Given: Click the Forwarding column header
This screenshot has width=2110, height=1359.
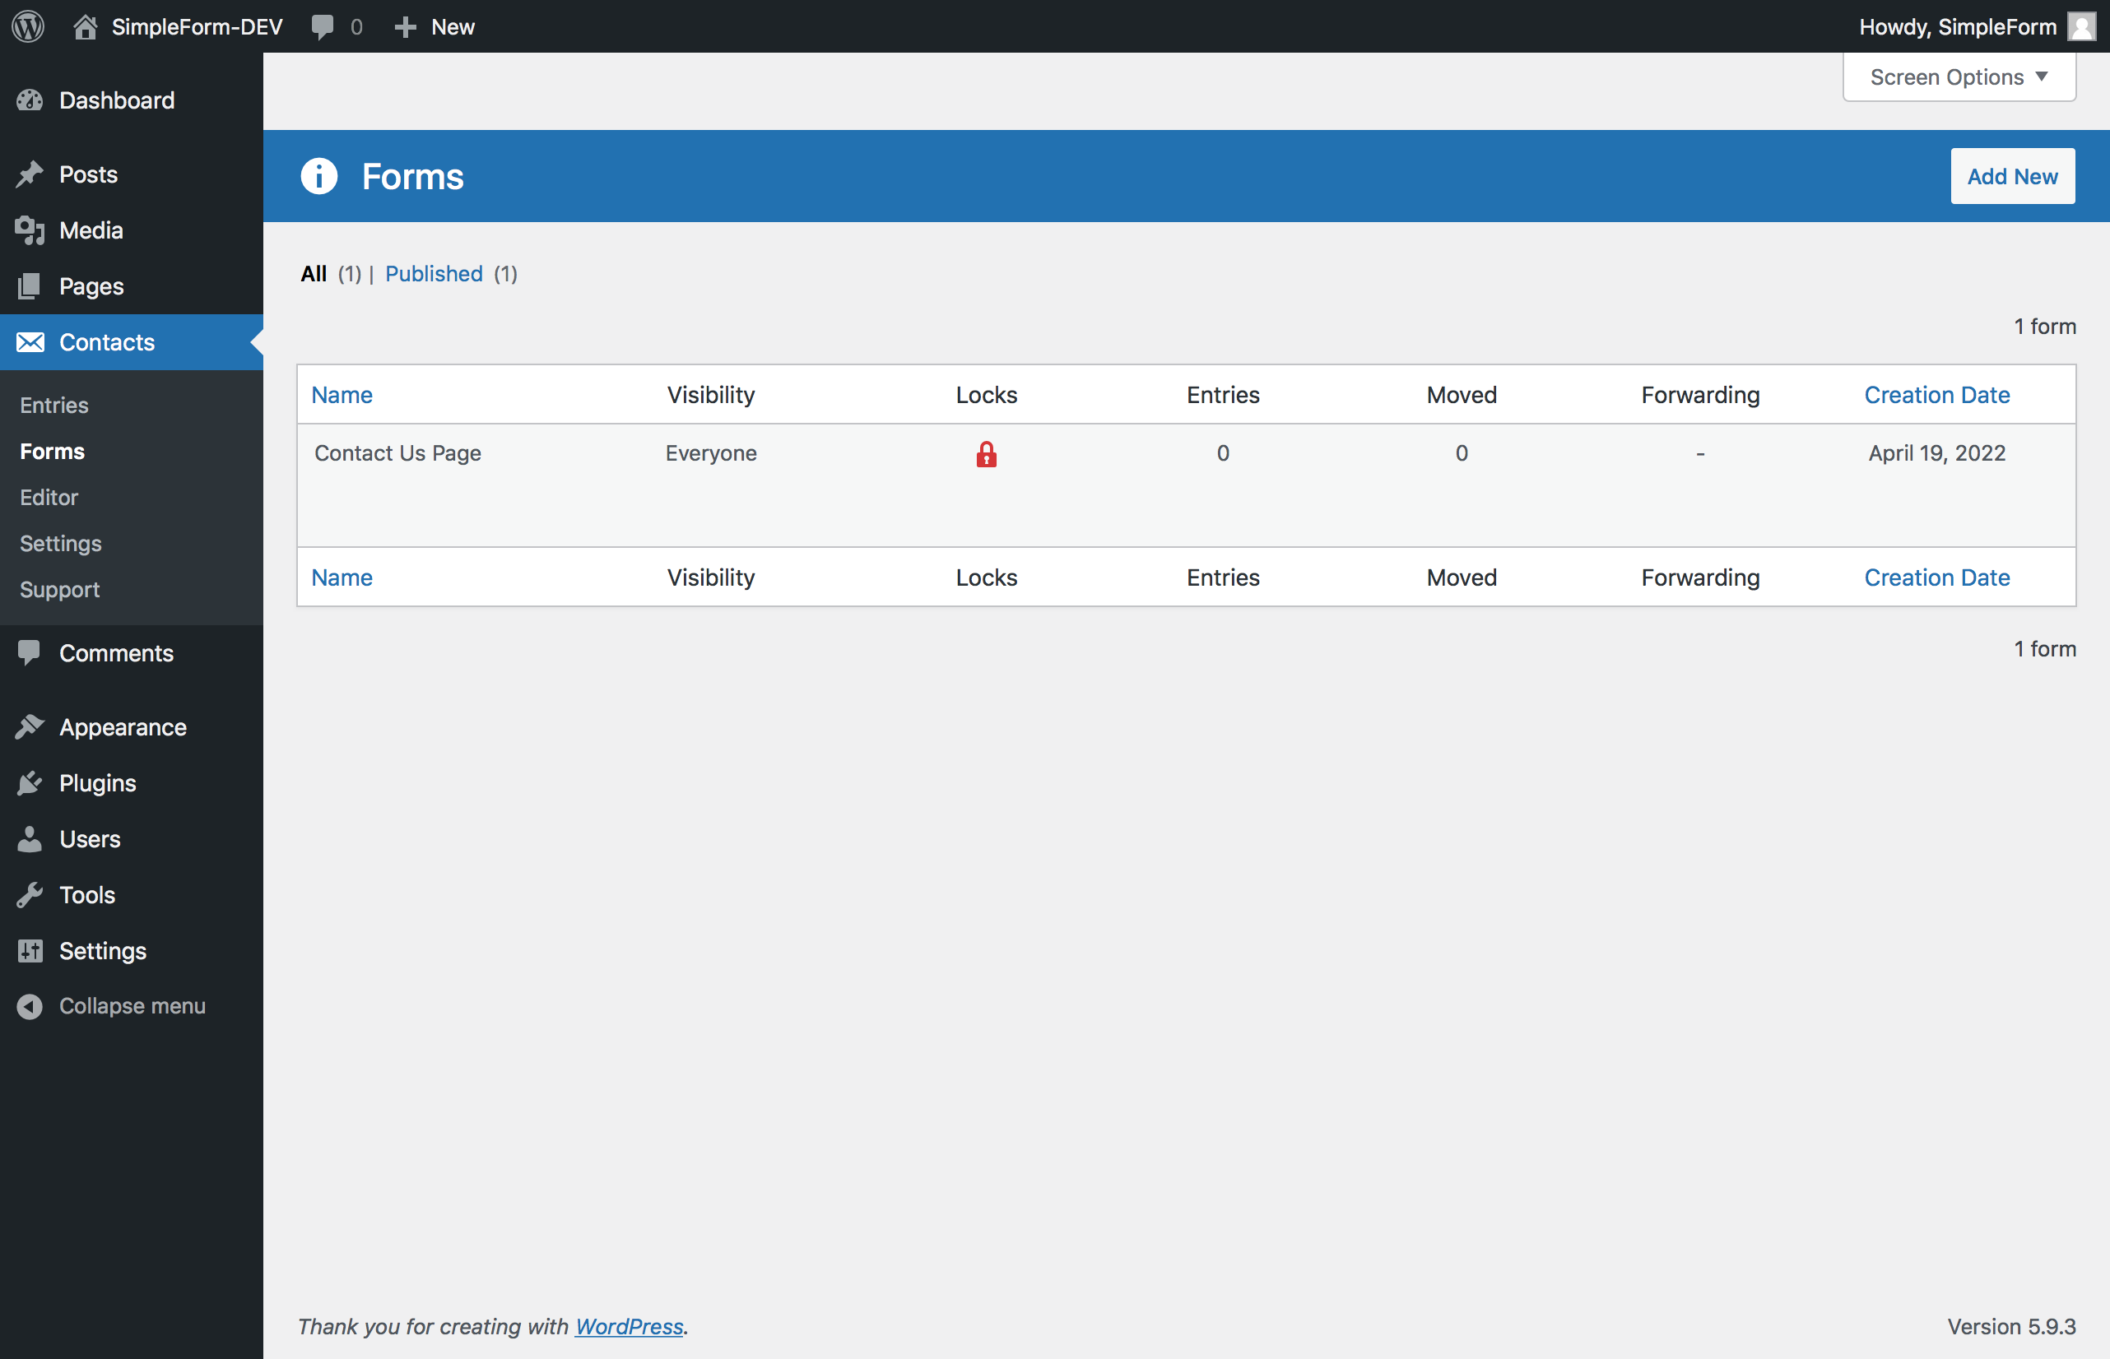Looking at the screenshot, I should point(1700,395).
